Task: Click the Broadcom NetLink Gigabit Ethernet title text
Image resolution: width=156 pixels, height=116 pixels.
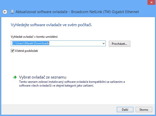Action: [x=105, y=12]
